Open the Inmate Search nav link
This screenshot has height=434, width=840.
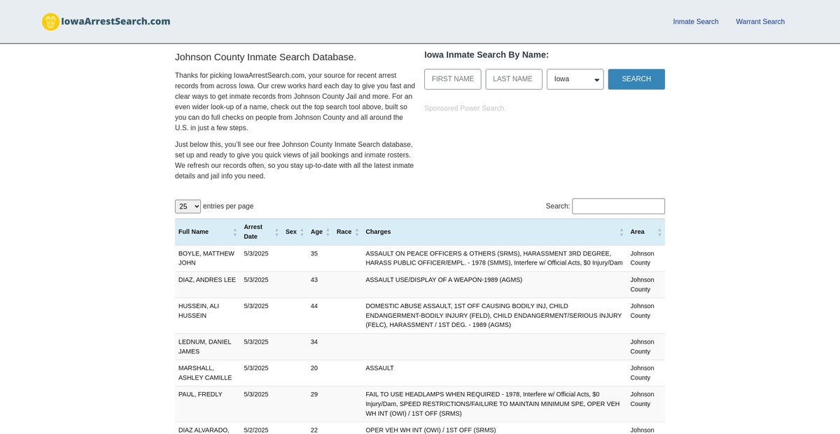coord(695,22)
